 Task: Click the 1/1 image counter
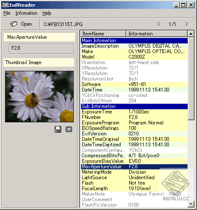[172, 24]
